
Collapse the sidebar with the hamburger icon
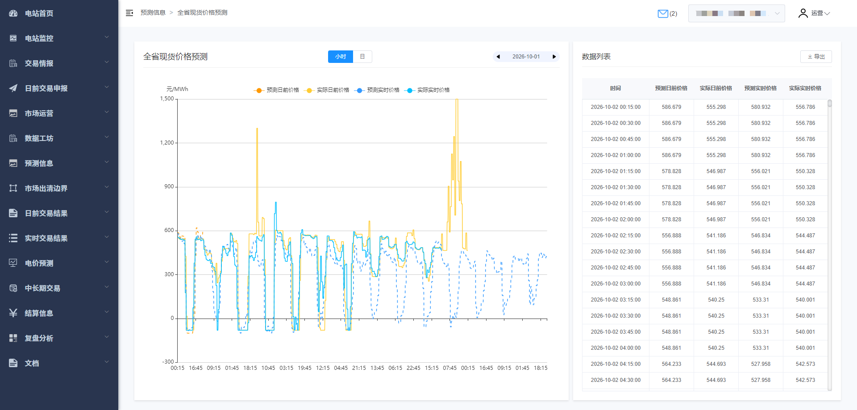[x=129, y=13]
